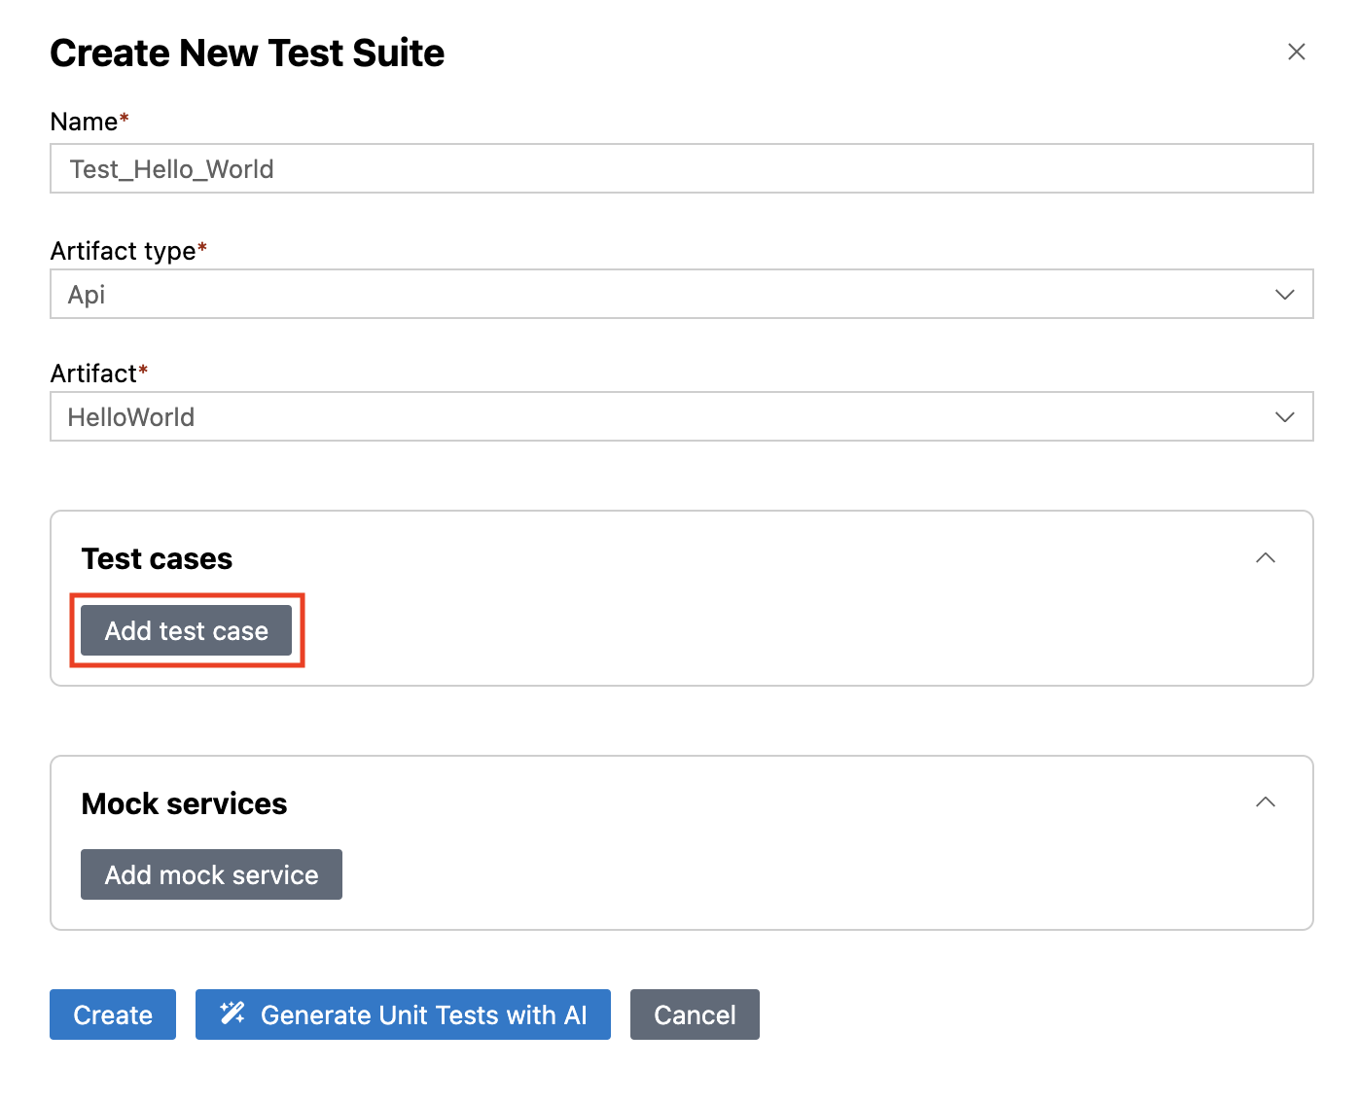
Task: Click the Mock services section heading
Action: 184,804
